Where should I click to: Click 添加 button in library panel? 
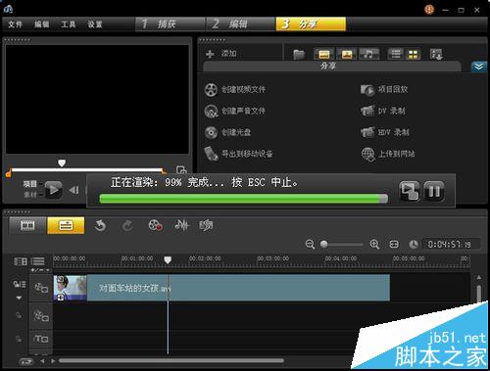[221, 54]
